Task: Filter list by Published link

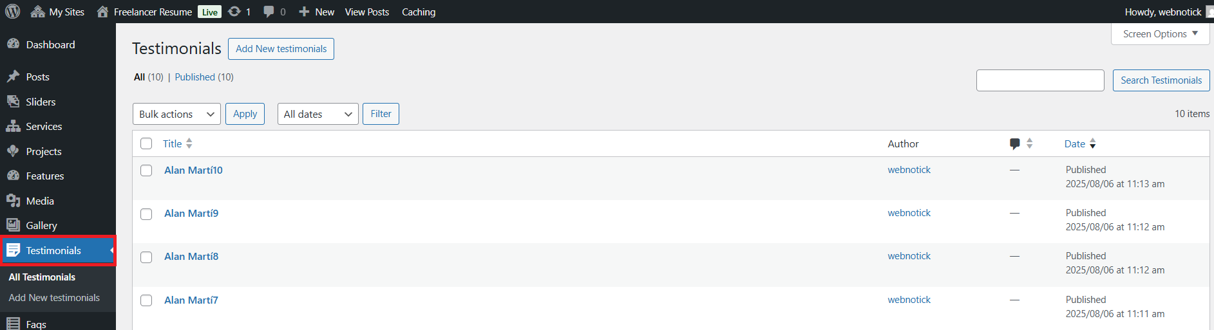Action: (x=195, y=77)
